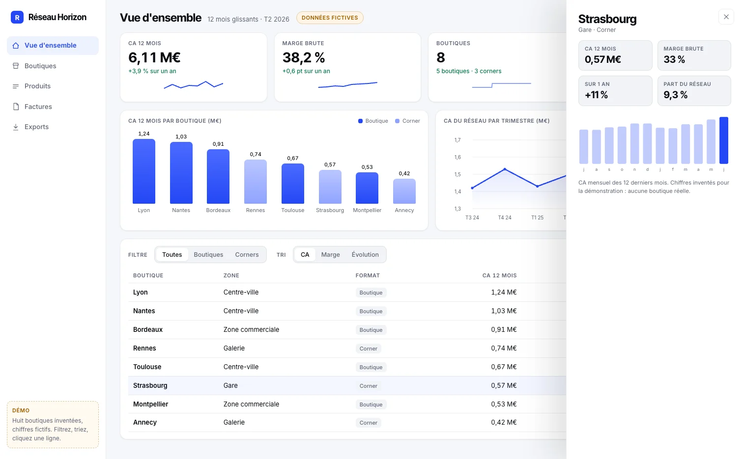Click the 0,42 M€ value in the Annecy row
743x459 pixels.
coord(504,423)
